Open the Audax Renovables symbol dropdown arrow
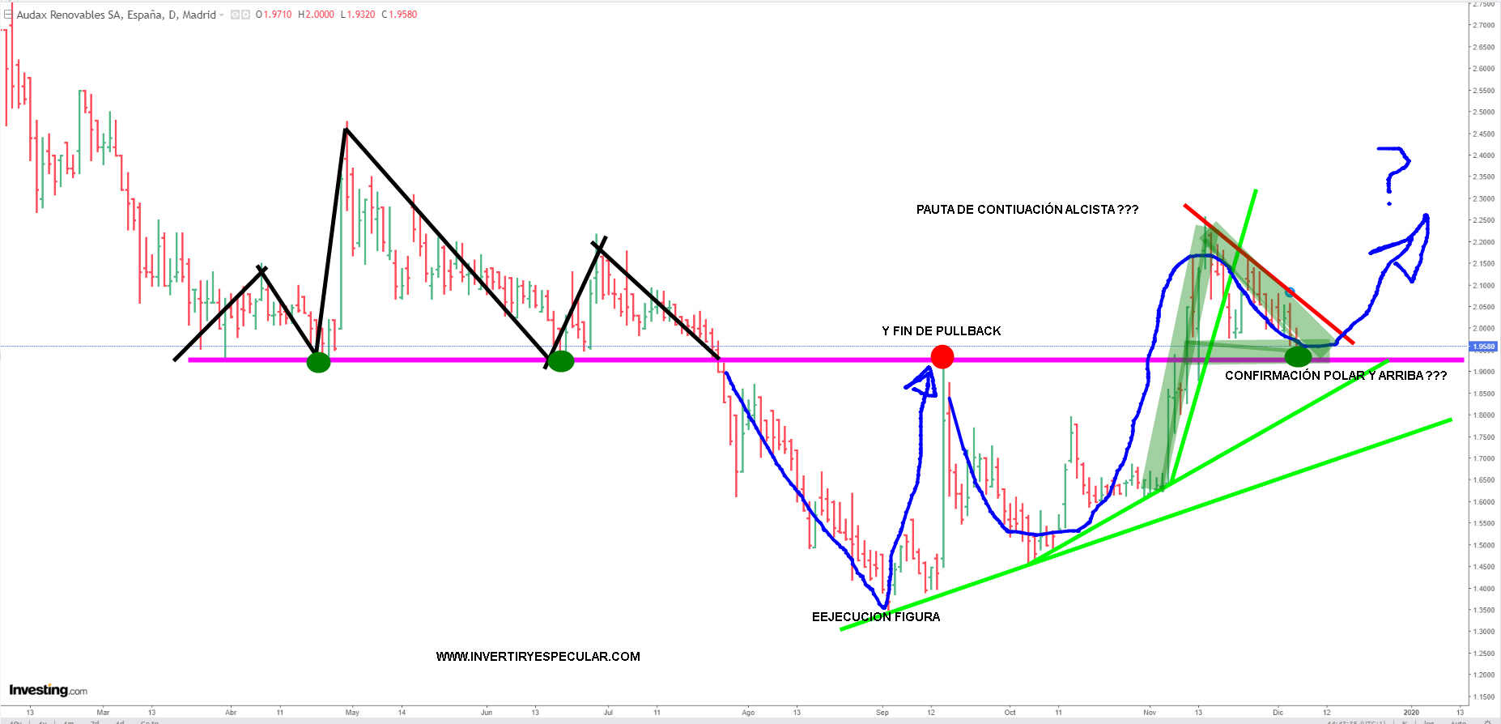Viewport: 1501px width, 724px height. coord(222,15)
